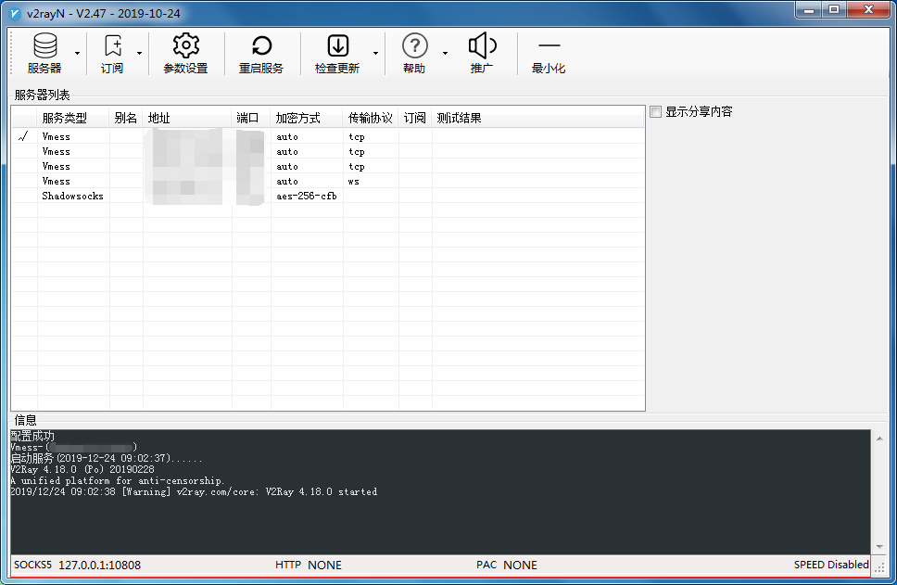Enable the 显示分享内容 checkbox
Viewport: 897px width, 585px height.
pyautogui.click(x=655, y=111)
